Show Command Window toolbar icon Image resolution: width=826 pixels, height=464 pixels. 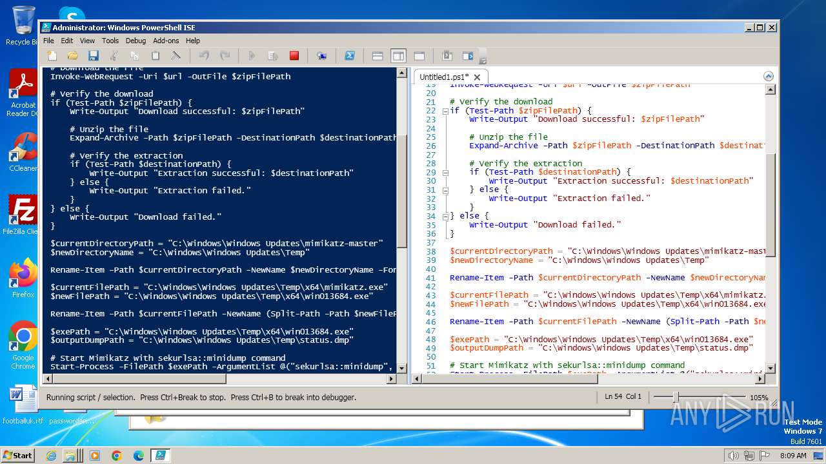pos(447,56)
